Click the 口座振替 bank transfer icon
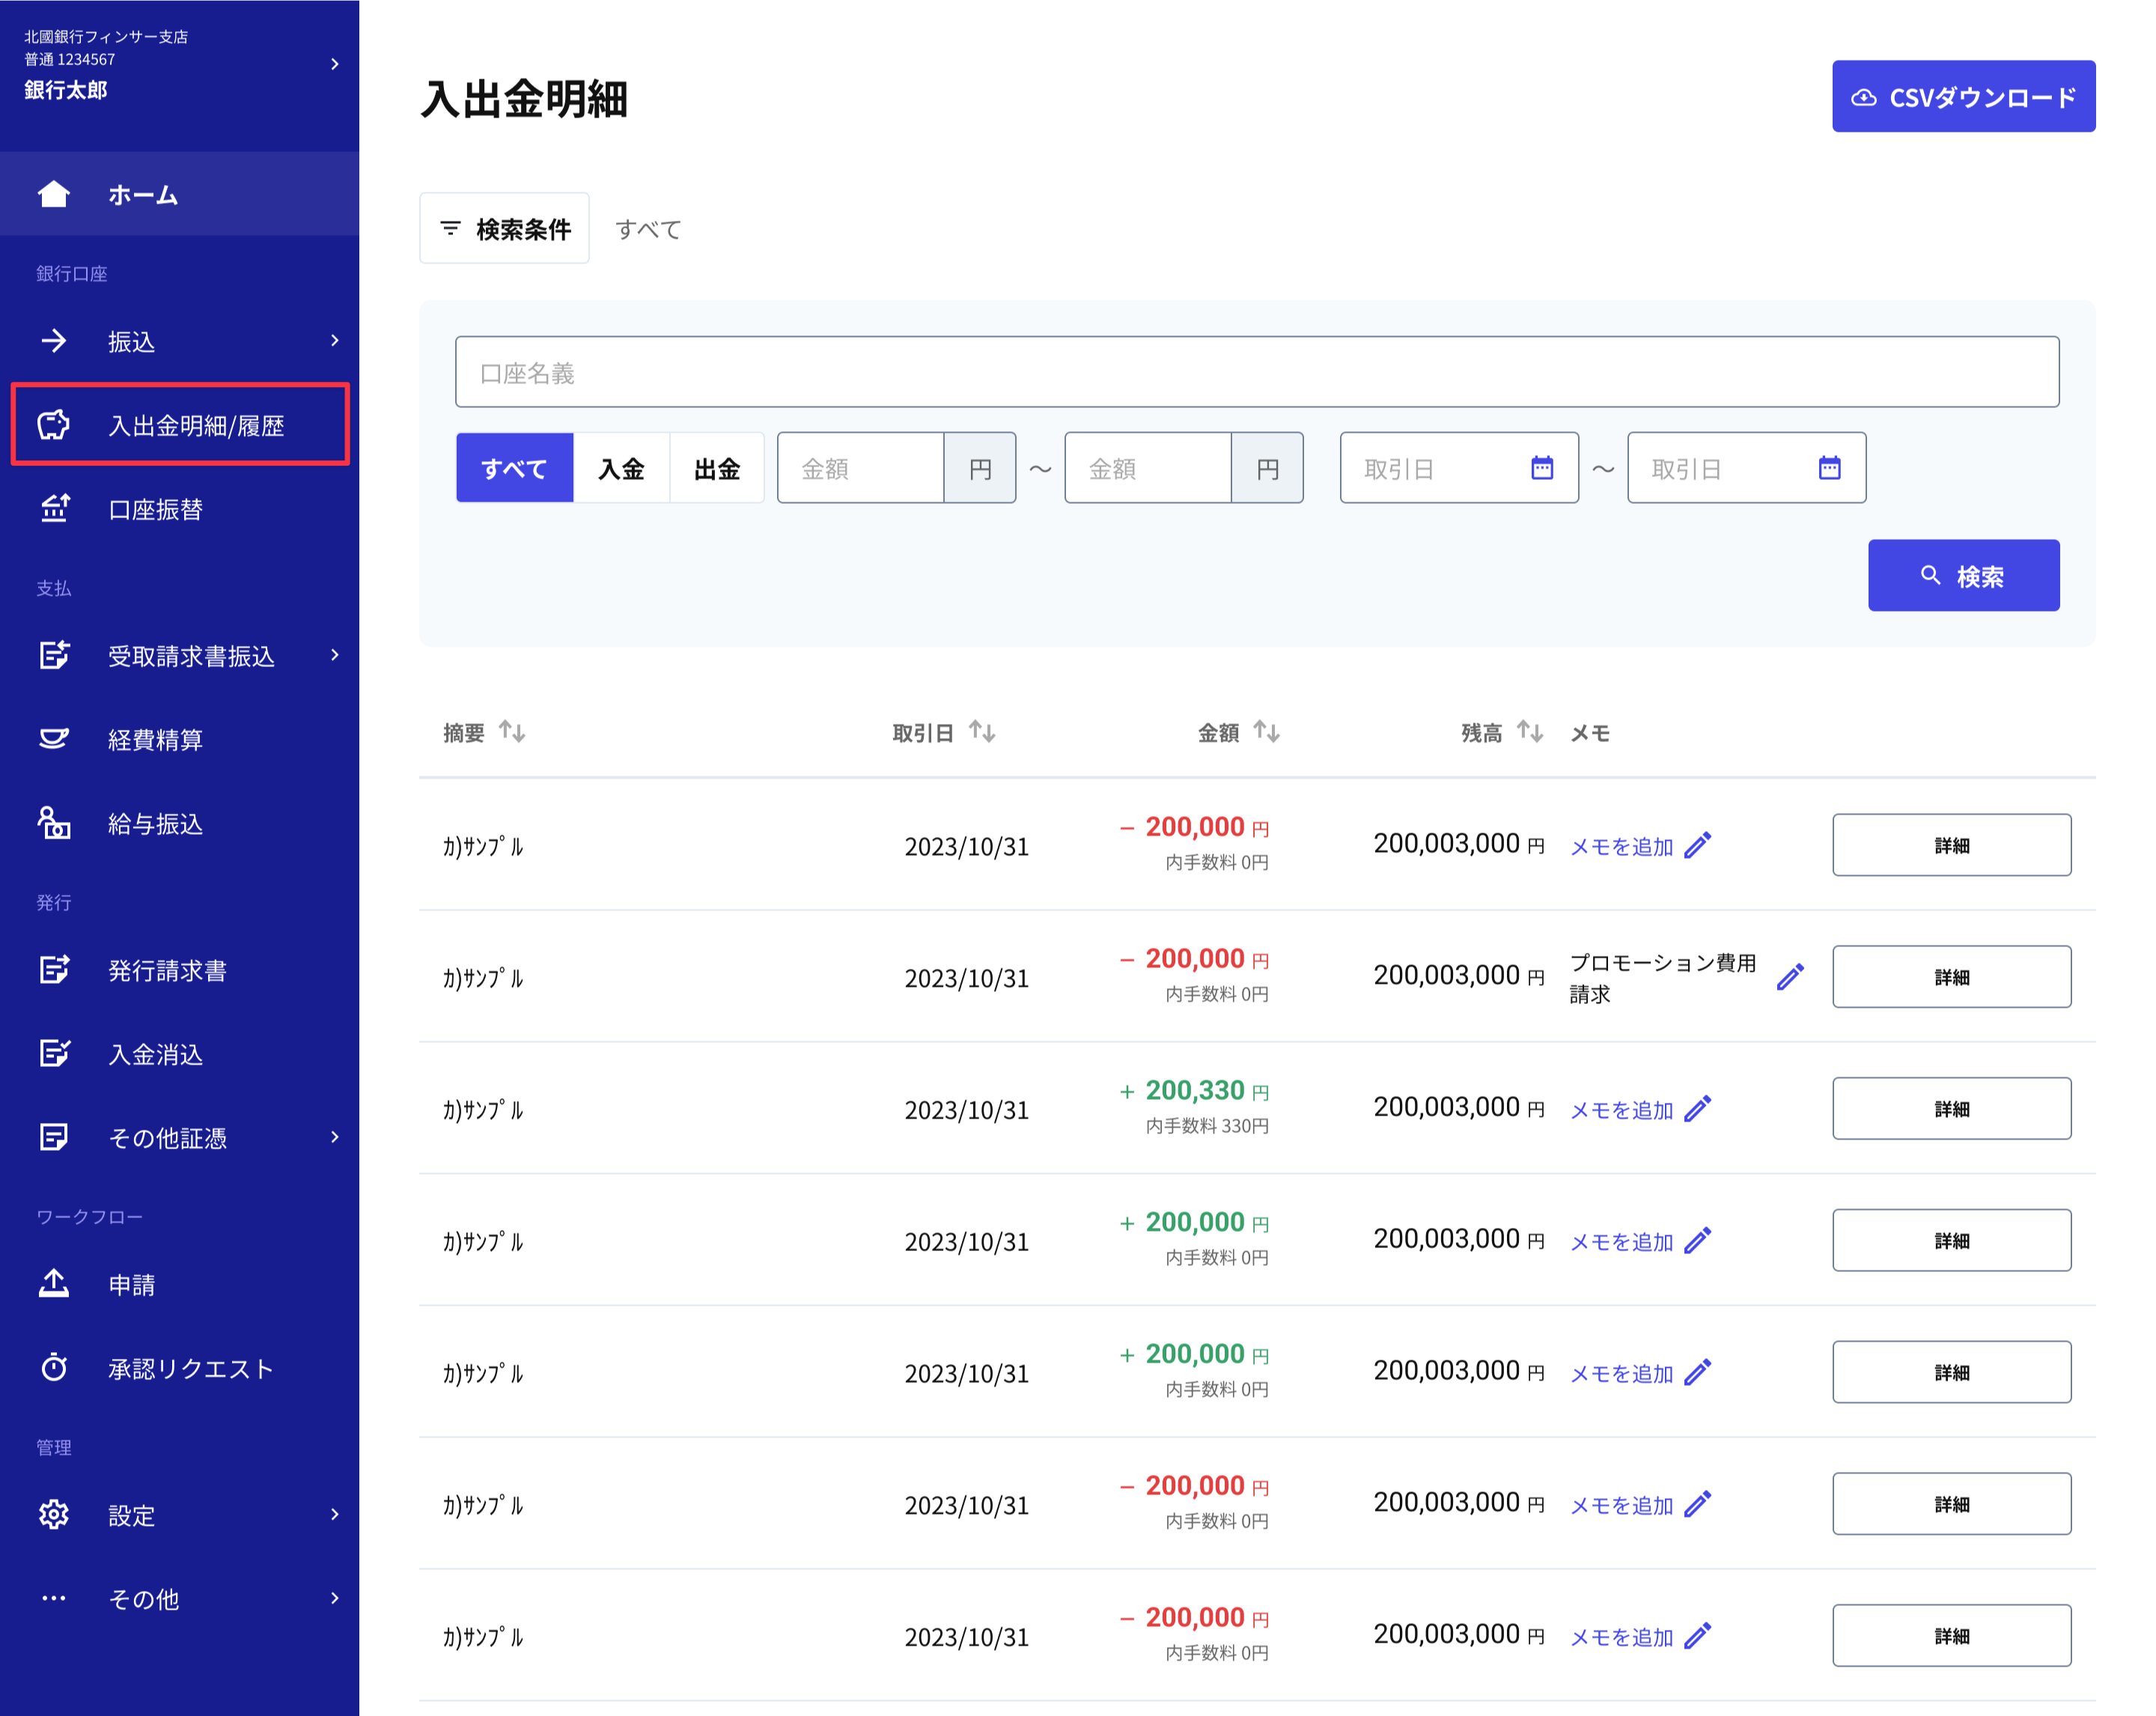 coord(54,509)
